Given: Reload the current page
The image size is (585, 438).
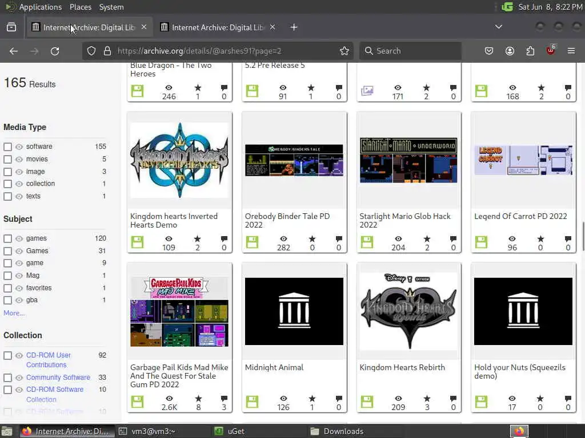Looking at the screenshot, I should 55,51.
